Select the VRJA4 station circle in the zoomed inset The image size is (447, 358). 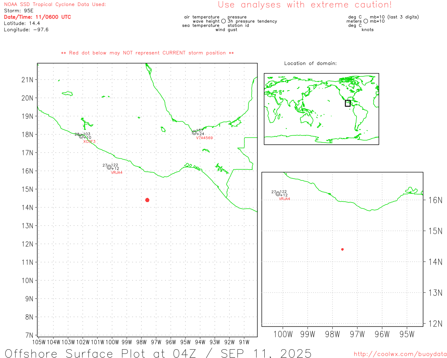(x=278, y=194)
